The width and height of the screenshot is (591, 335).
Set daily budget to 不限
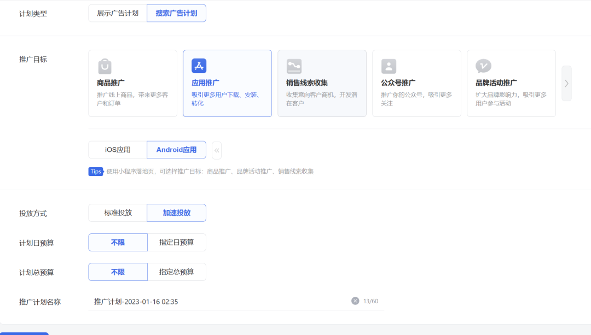coord(118,242)
